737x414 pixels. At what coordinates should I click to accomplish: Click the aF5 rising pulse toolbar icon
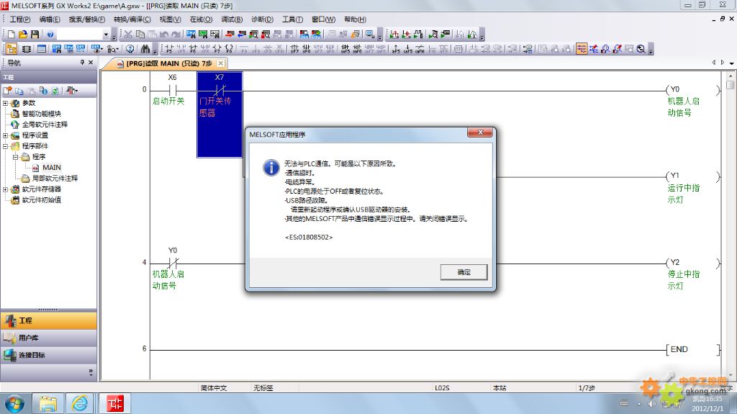[x=396, y=49]
